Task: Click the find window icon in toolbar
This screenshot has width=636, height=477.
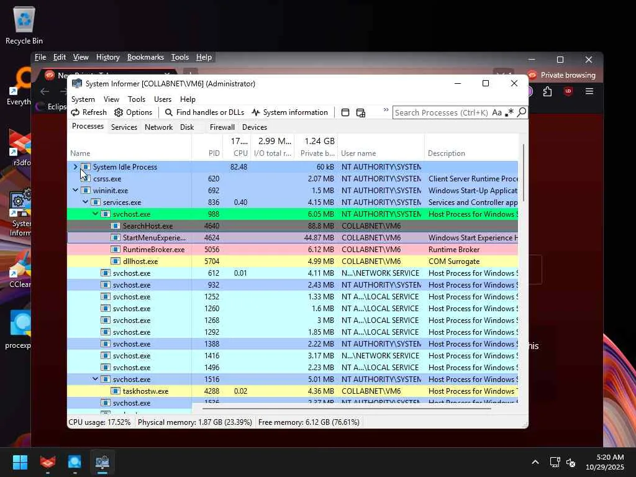Action: [x=361, y=112]
